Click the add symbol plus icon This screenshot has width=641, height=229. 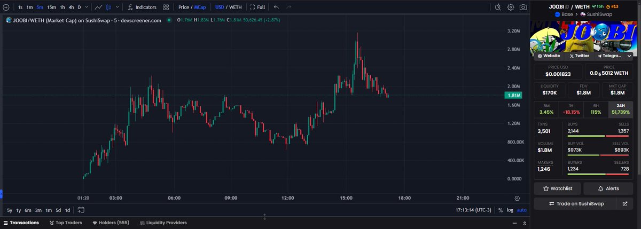(x=6, y=7)
